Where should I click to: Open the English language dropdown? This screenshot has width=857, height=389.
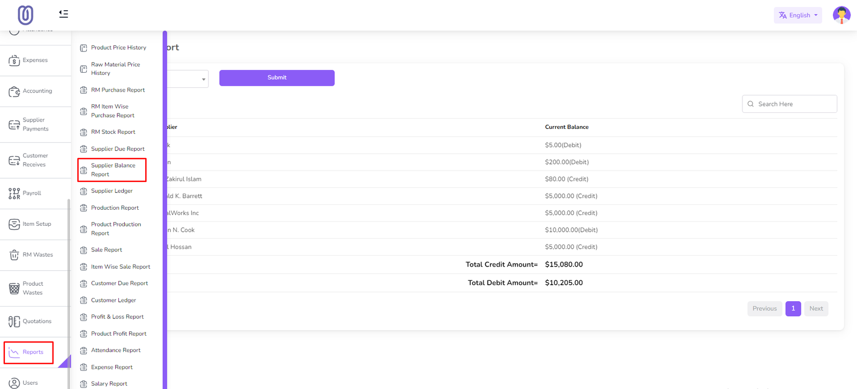point(798,15)
